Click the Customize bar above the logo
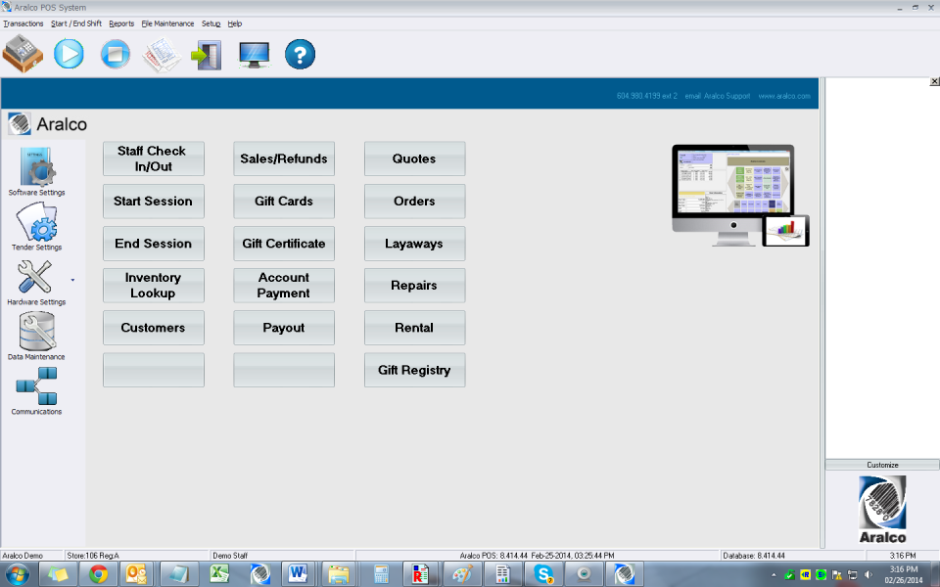940x587 pixels. click(881, 465)
